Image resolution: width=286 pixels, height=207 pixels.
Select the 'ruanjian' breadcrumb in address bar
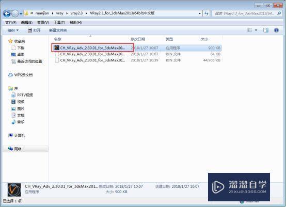click(42, 13)
